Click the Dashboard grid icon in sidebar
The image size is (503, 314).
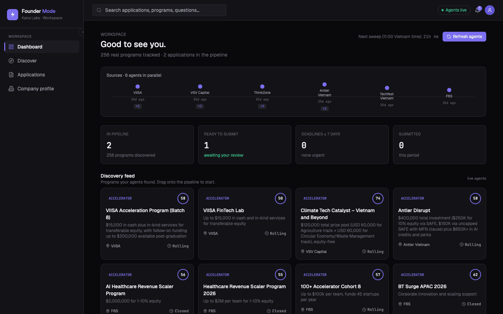click(11, 47)
